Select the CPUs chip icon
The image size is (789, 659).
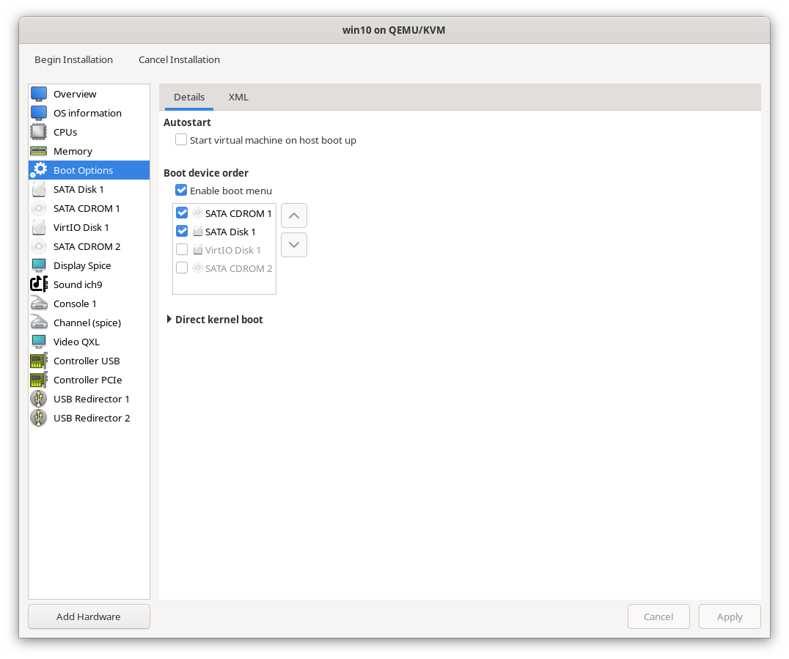point(39,132)
